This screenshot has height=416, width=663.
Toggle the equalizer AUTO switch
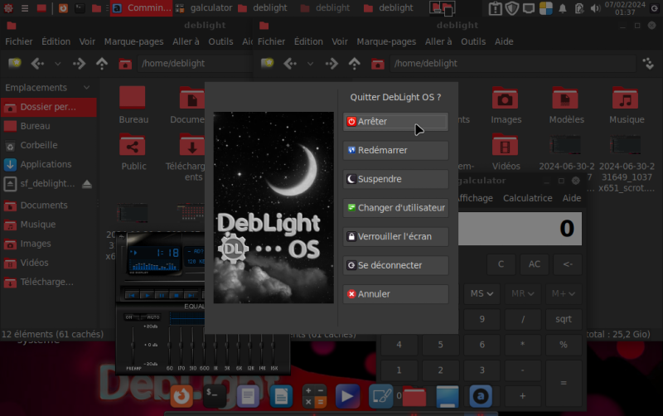tap(152, 317)
